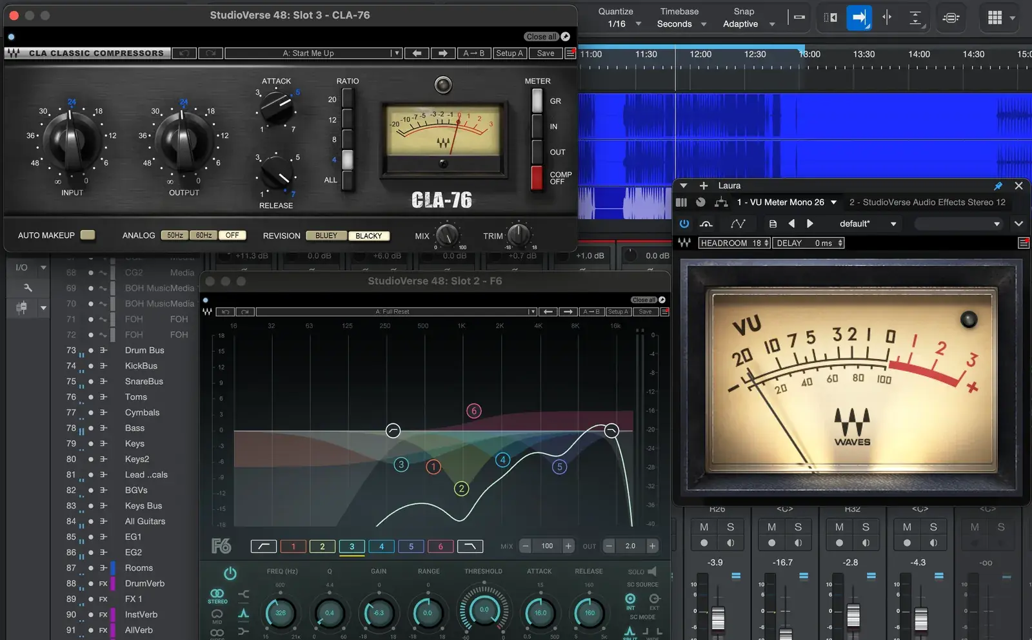
Task: Click the channel editor bars icon in Laura window
Action: (681, 202)
